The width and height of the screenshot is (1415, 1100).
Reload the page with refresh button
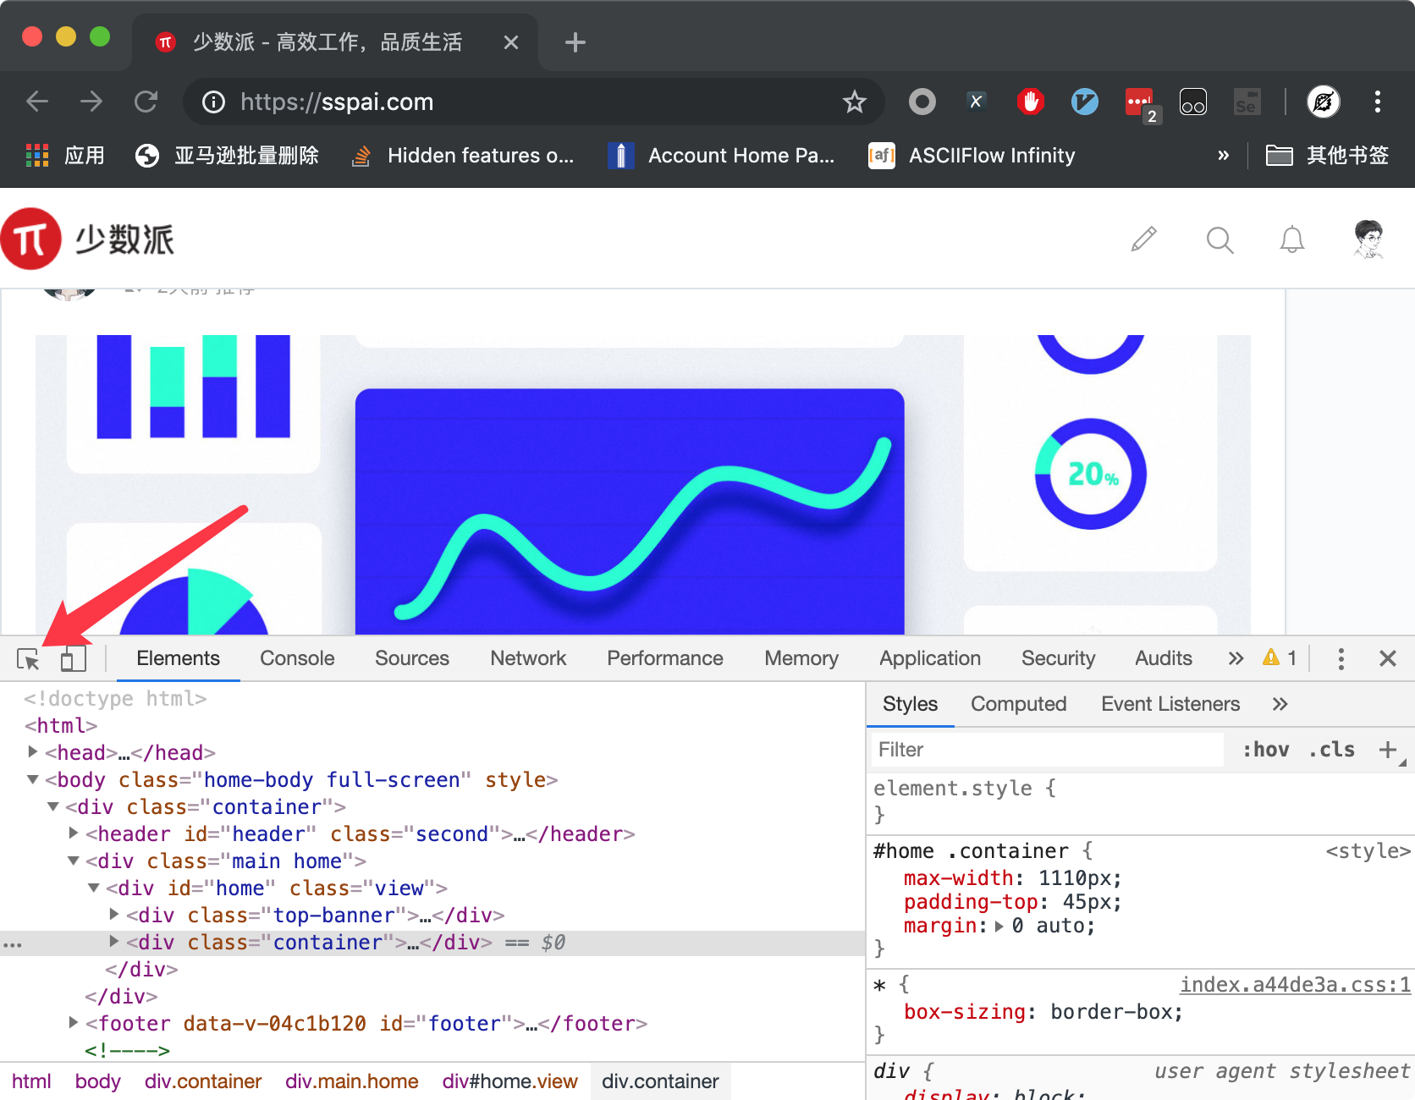[146, 102]
